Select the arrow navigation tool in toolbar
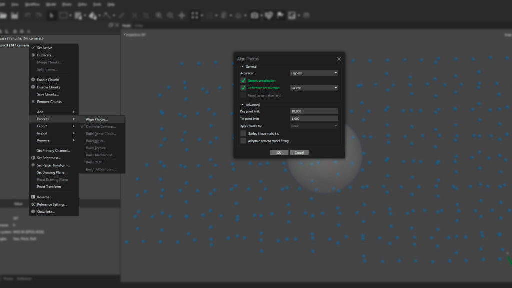 52,16
